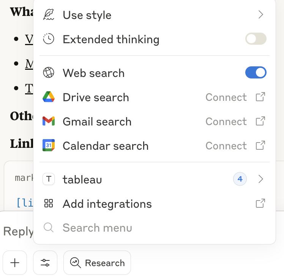This screenshot has width=284, height=279.
Task: Click the tableau T icon
Action: point(49,179)
